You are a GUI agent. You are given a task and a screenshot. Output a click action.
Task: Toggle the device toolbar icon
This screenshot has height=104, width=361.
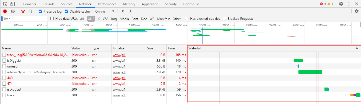click(12, 4)
